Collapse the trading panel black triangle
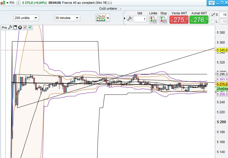The width and height of the screenshot is (228, 158). [125, 18]
